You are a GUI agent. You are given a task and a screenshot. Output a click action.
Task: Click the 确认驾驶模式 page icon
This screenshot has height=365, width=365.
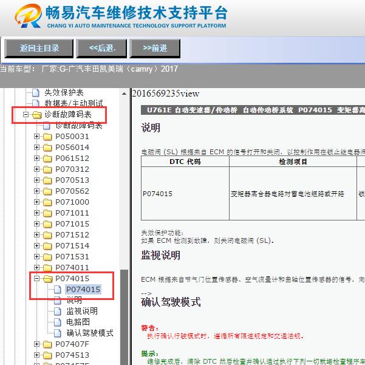pyautogui.click(x=58, y=333)
